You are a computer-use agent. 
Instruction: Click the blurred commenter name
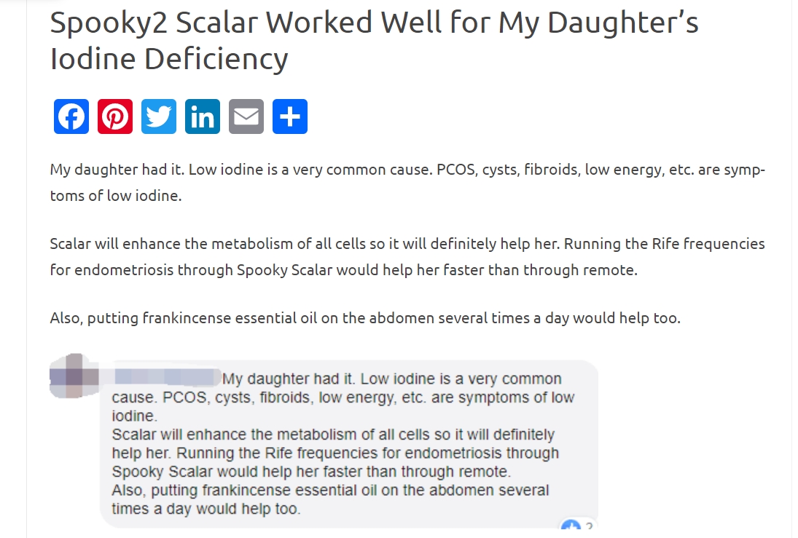[166, 377]
